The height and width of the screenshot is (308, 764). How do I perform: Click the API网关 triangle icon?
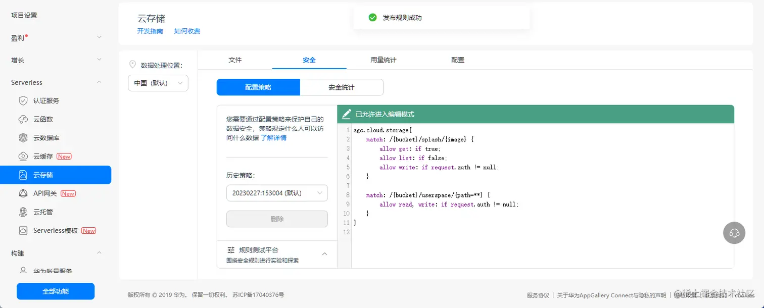coord(23,193)
